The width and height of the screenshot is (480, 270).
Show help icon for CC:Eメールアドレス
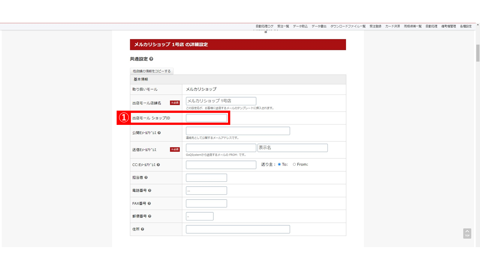(159, 165)
